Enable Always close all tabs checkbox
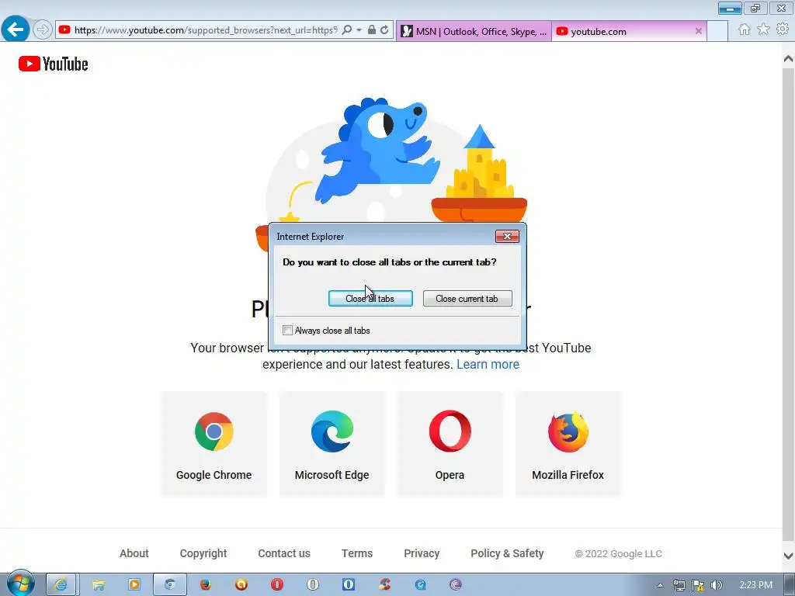 (x=287, y=331)
